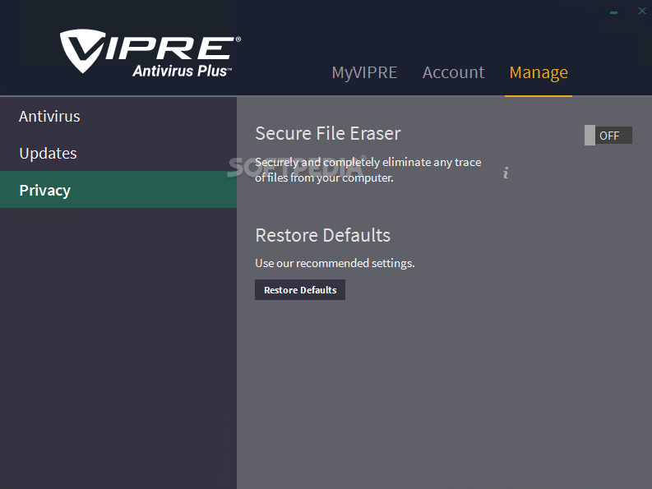Toggle Secure File Eraser switch on
This screenshot has height=489, width=652.
tap(608, 136)
